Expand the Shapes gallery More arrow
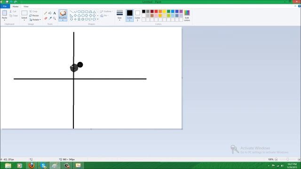Screen dimensions: 301x169 98,19
